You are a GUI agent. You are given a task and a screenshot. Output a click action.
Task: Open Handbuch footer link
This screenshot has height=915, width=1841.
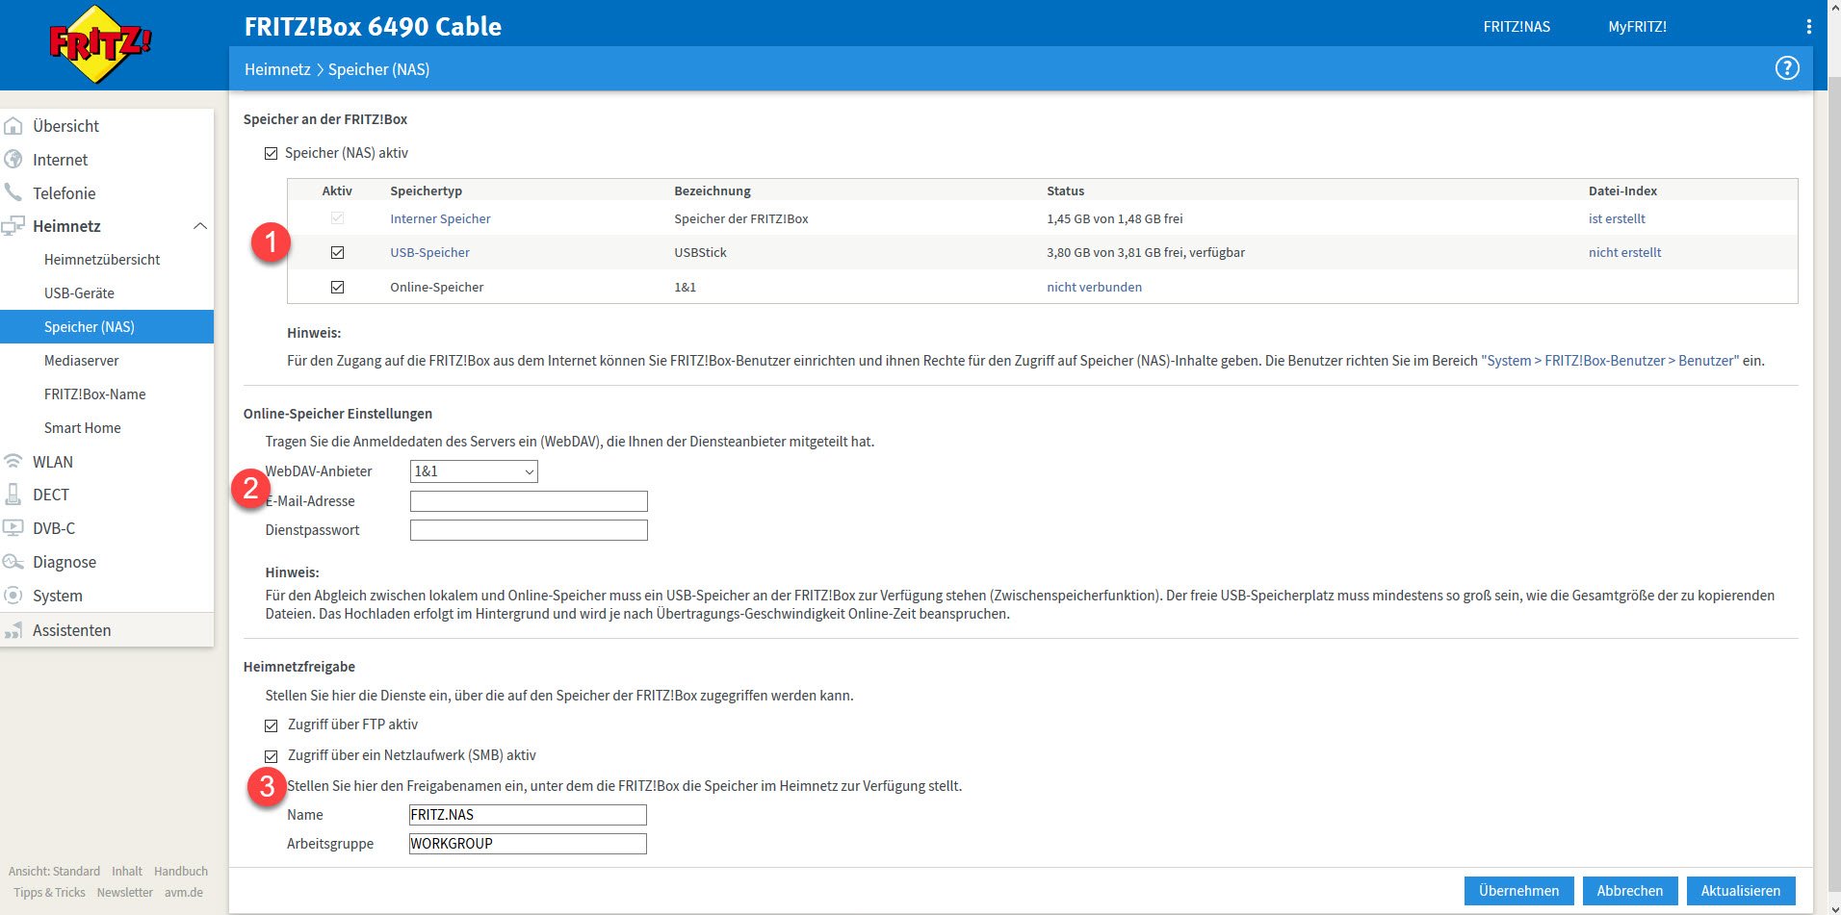(181, 872)
